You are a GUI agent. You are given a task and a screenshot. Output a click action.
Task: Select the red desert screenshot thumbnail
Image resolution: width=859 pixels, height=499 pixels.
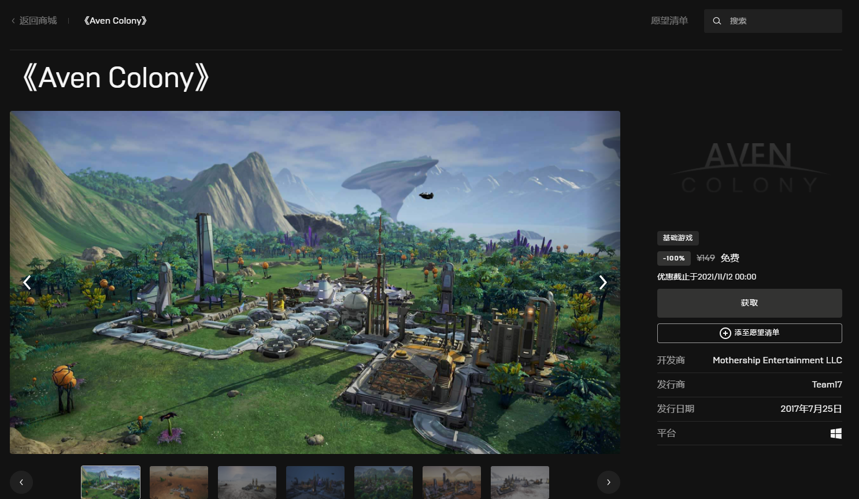[179, 482]
